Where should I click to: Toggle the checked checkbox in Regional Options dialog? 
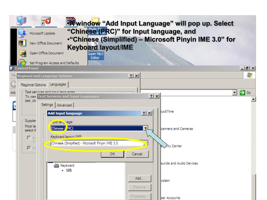click(29, 148)
